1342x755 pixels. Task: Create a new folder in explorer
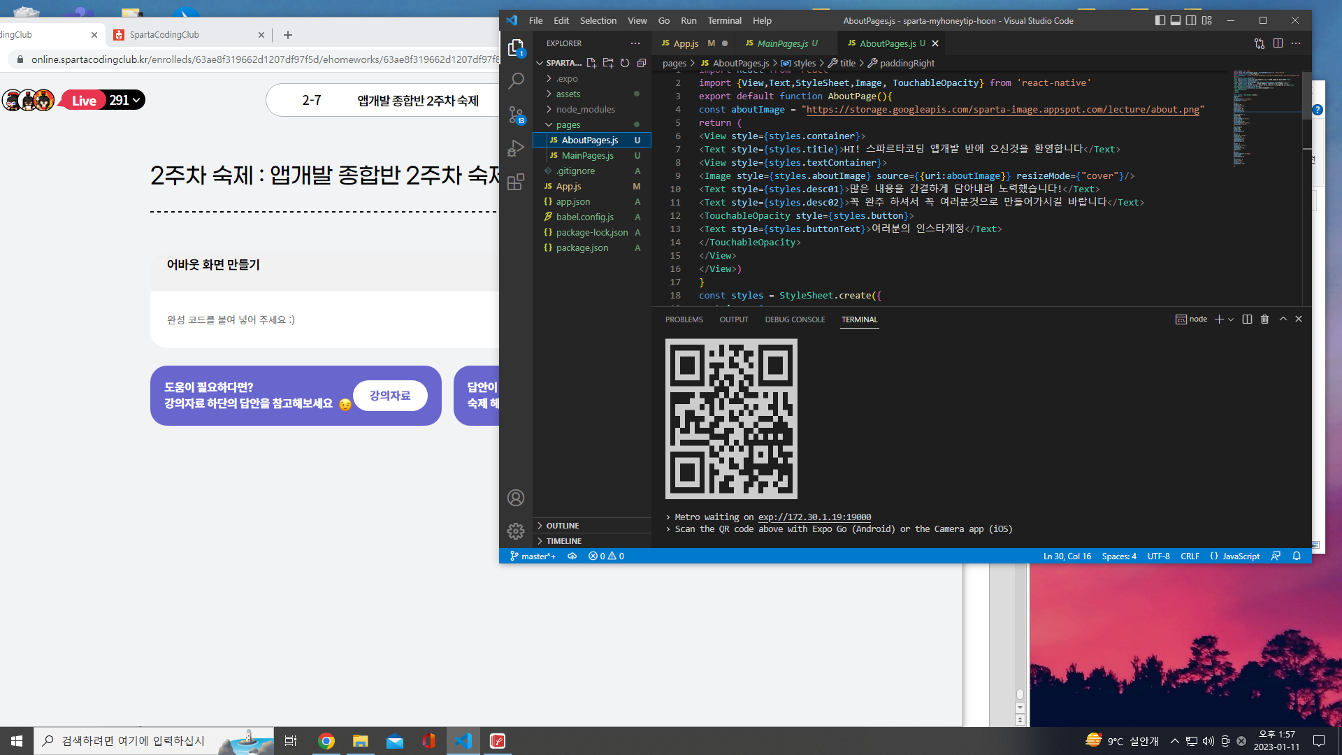pyautogui.click(x=608, y=63)
